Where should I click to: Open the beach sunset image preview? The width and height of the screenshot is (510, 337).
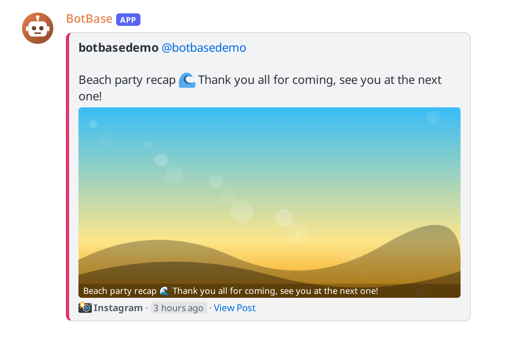click(270, 203)
